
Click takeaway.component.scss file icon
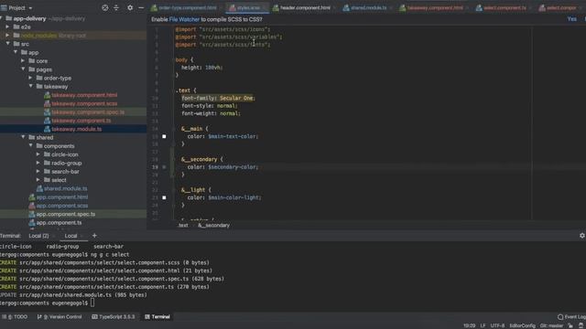coord(47,103)
